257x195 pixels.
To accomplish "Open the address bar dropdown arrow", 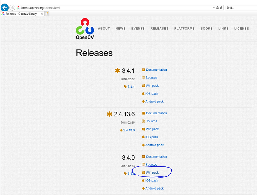I will pyautogui.click(x=214, y=8).
